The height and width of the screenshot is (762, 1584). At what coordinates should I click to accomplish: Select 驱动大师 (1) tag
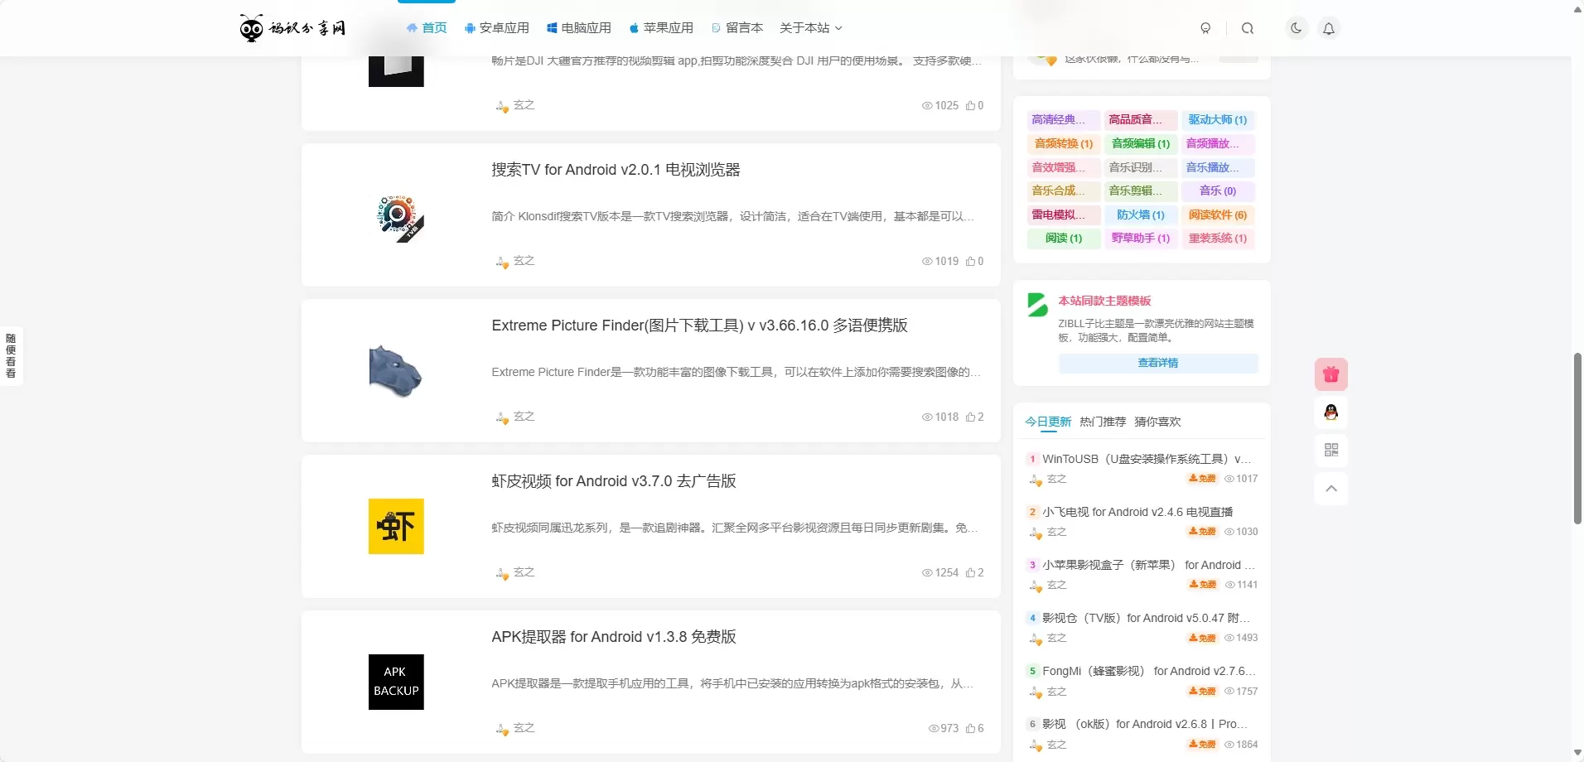pyautogui.click(x=1218, y=120)
